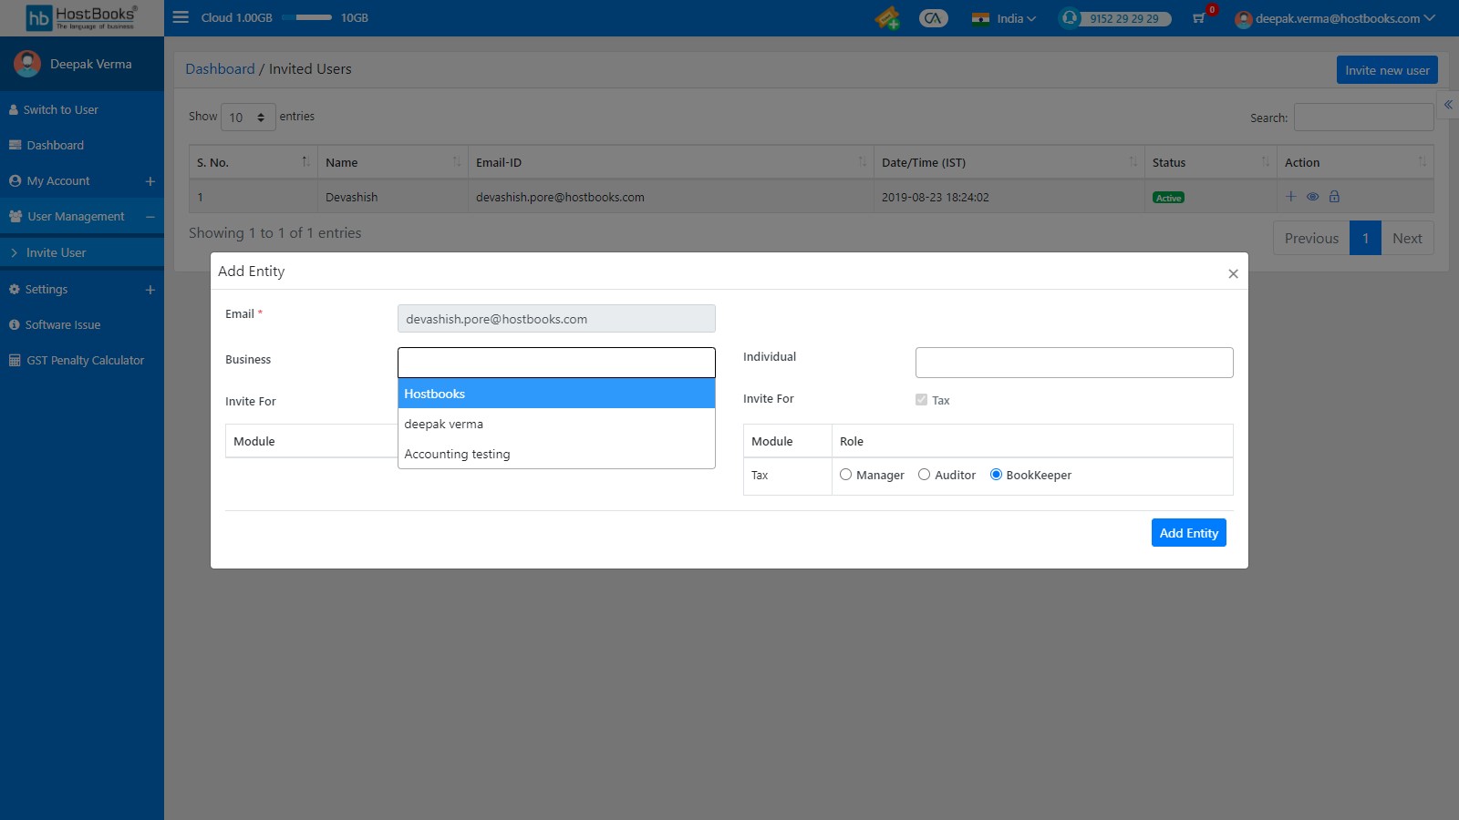1459x820 pixels.
Task: Sort by Action column arrows
Action: pos(1423,162)
